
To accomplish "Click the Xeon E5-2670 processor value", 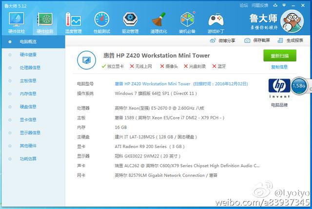I will tap(159, 108).
